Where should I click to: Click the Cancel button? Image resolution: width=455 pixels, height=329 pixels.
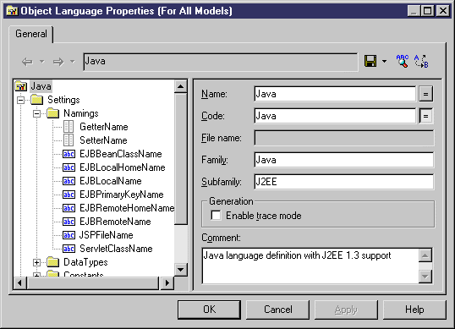(x=277, y=310)
